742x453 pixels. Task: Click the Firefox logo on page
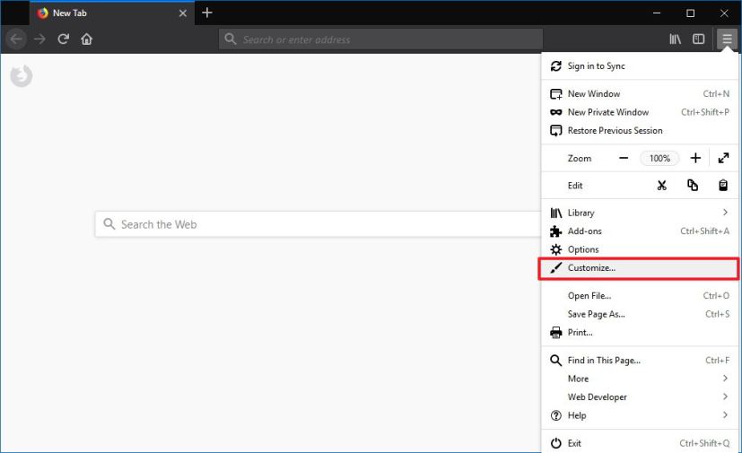tap(22, 76)
